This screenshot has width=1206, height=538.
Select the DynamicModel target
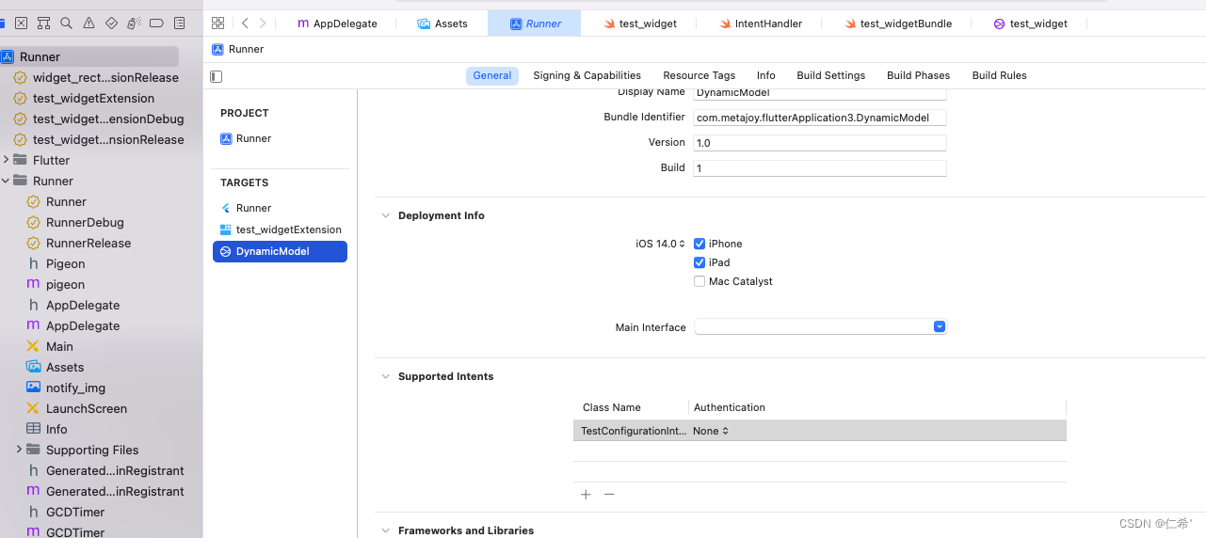coord(280,251)
